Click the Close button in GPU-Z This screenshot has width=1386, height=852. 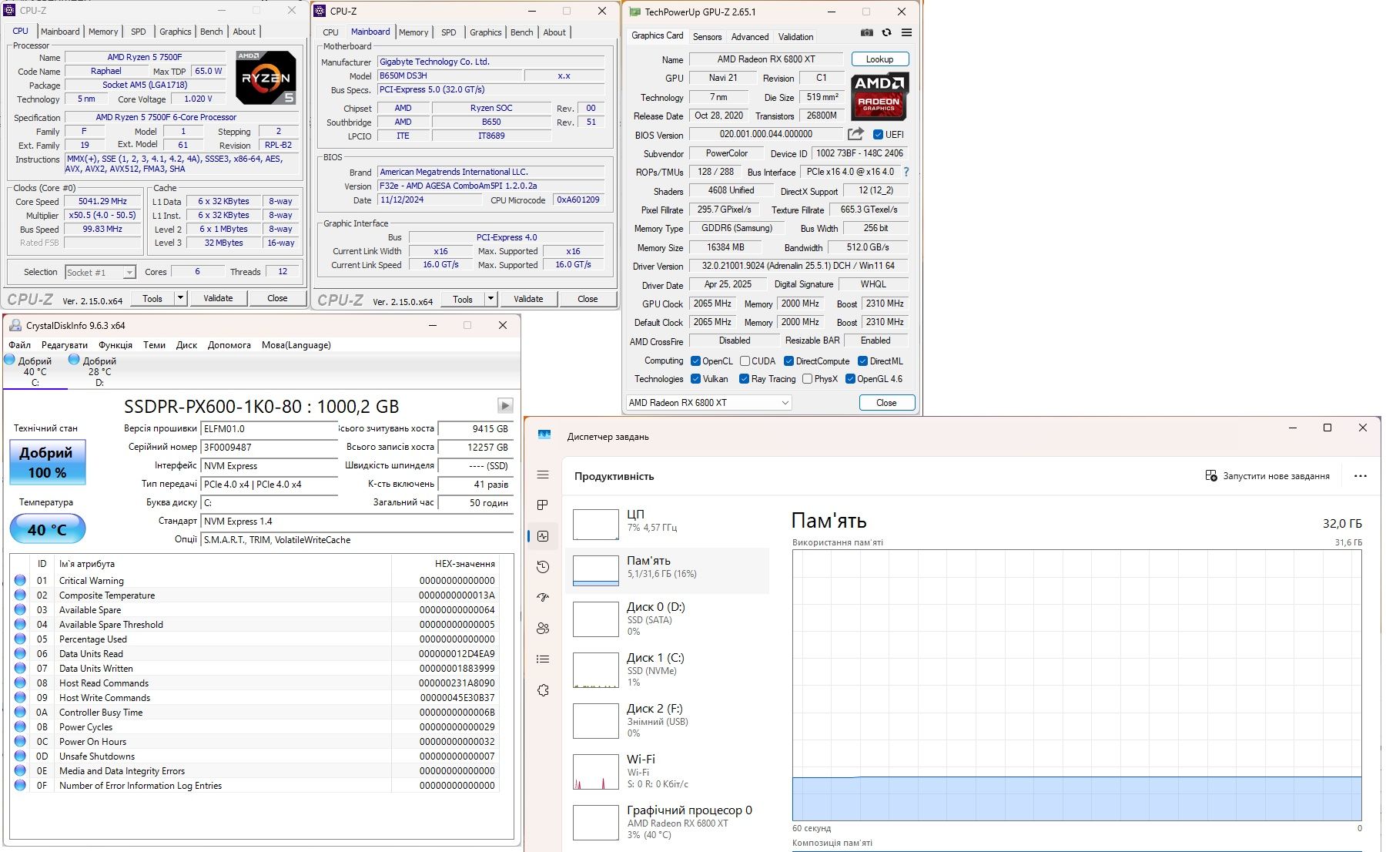886,403
